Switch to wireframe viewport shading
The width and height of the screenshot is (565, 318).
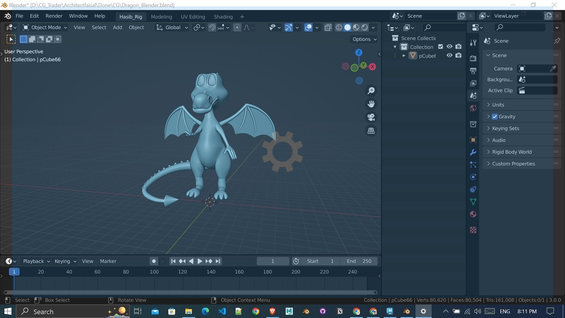click(x=339, y=28)
